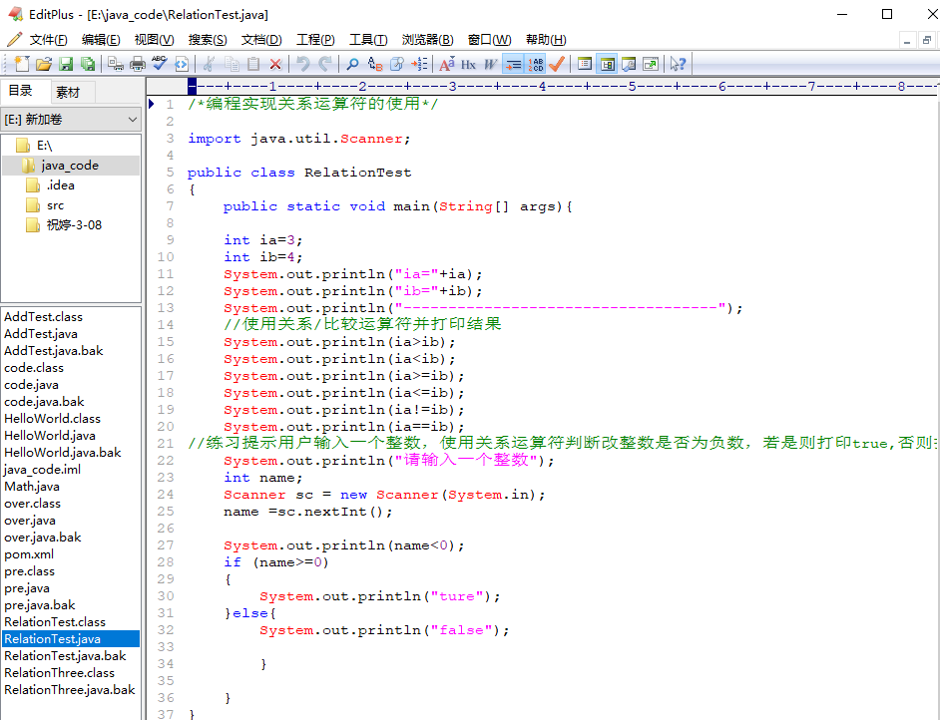This screenshot has width=940, height=720.
Task: Click the red X Delete icon
Action: [x=275, y=64]
